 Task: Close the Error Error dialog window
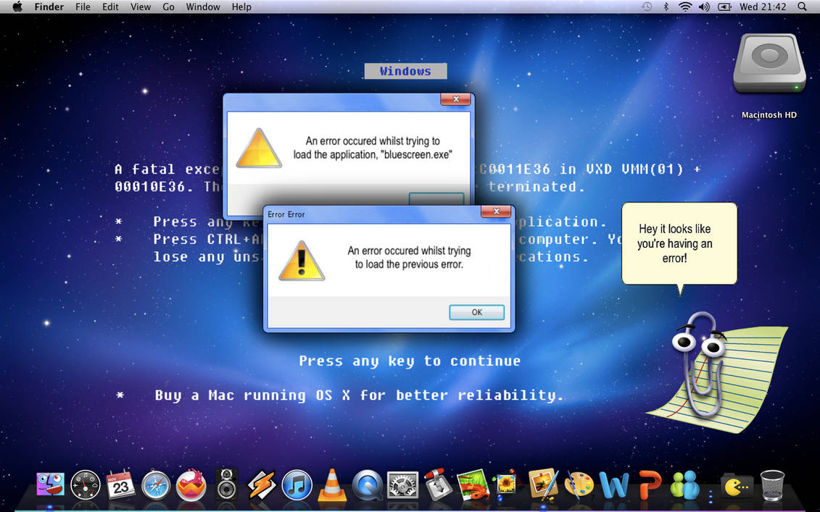click(496, 211)
